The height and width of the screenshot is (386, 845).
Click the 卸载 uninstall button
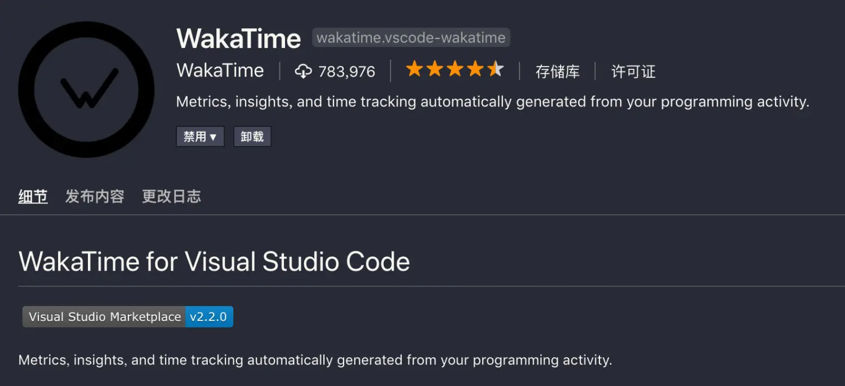click(x=252, y=136)
